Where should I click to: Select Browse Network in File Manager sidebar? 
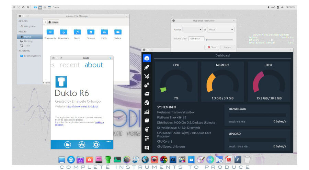coord(30,56)
